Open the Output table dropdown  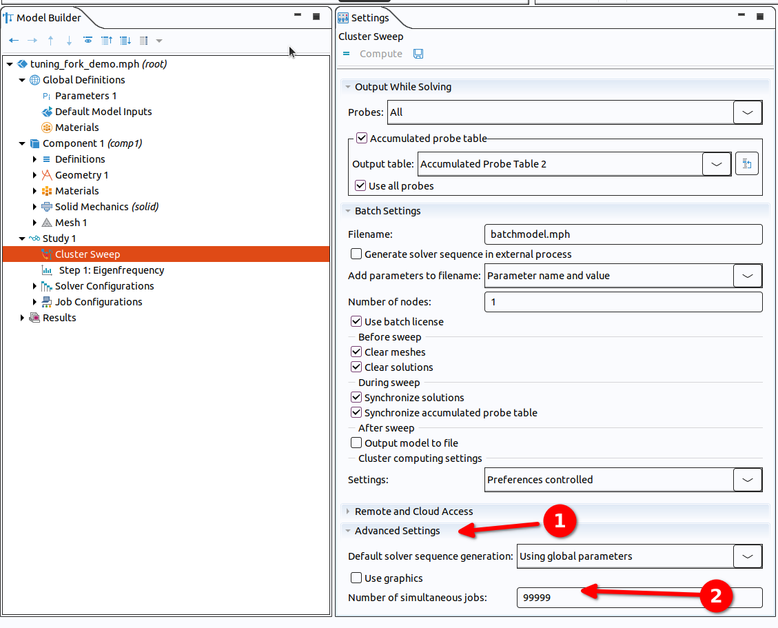click(717, 164)
